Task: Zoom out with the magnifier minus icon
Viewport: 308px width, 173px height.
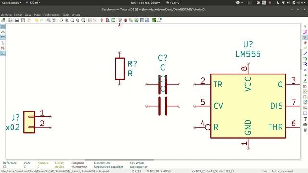Action: point(72,20)
